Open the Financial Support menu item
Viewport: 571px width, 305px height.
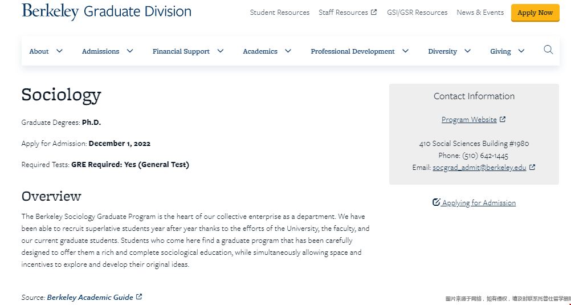click(x=181, y=51)
